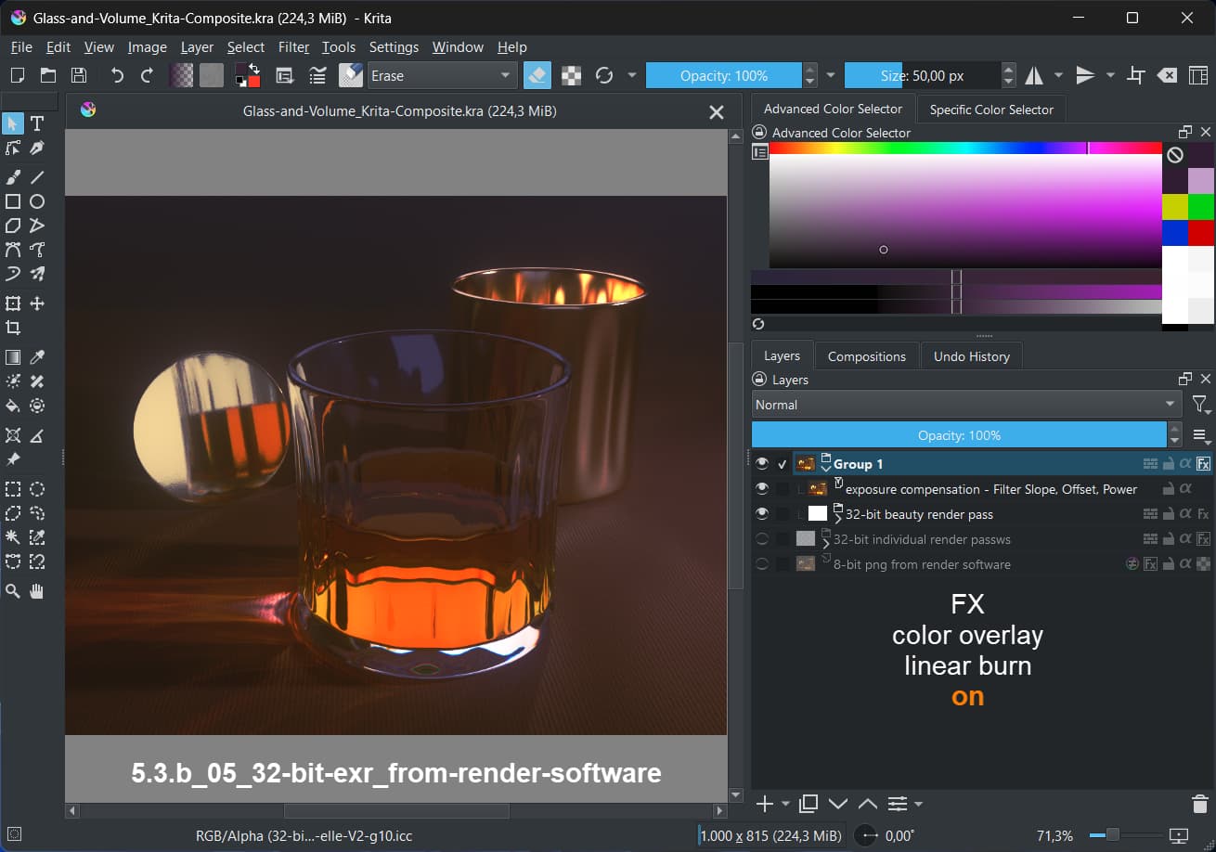Show the 8-bit png from render software layer

762,564
